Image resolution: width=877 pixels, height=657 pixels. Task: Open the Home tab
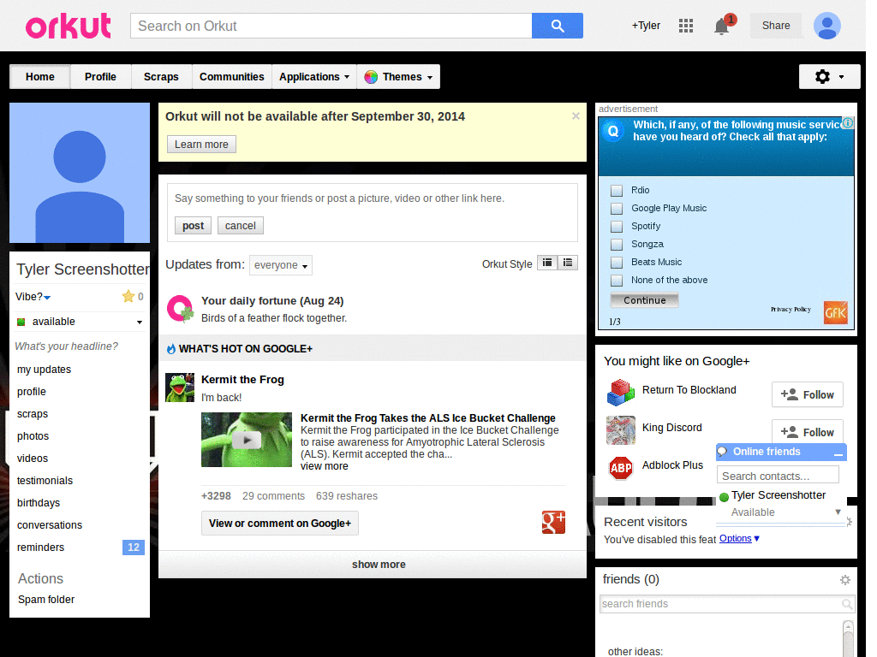(x=39, y=76)
